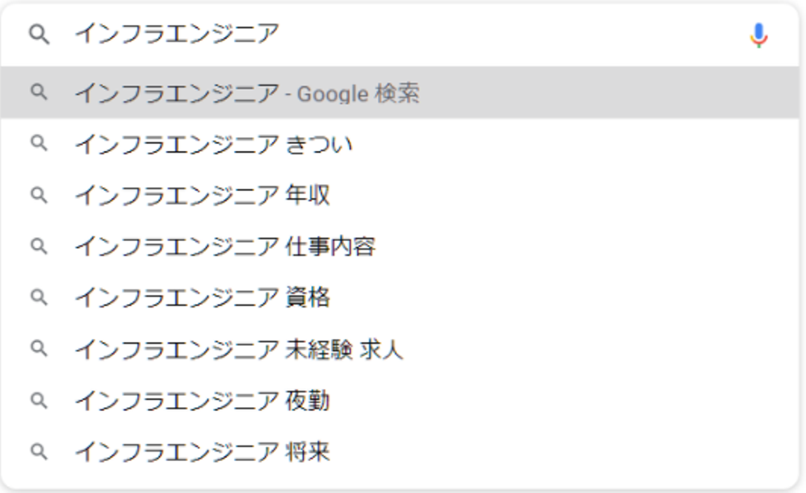The height and width of the screenshot is (493, 806).
Task: Click search icon beside 未経験 求人 suggestion
Action: 39,348
